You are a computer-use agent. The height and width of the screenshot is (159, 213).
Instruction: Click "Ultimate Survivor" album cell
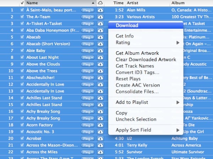point(188,152)
